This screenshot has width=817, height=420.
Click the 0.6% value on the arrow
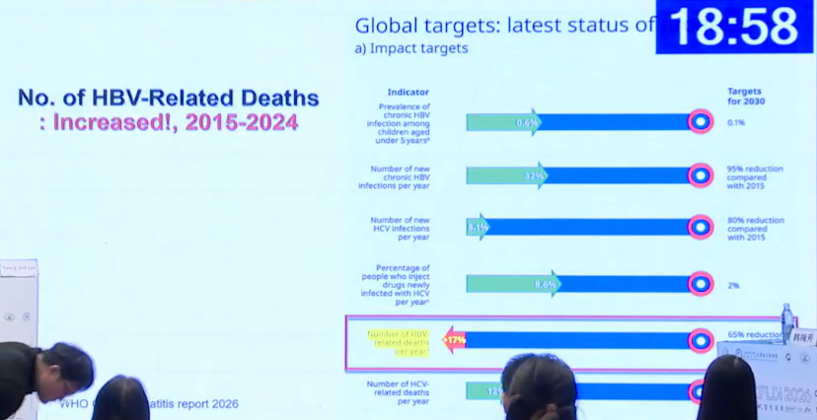527,123
